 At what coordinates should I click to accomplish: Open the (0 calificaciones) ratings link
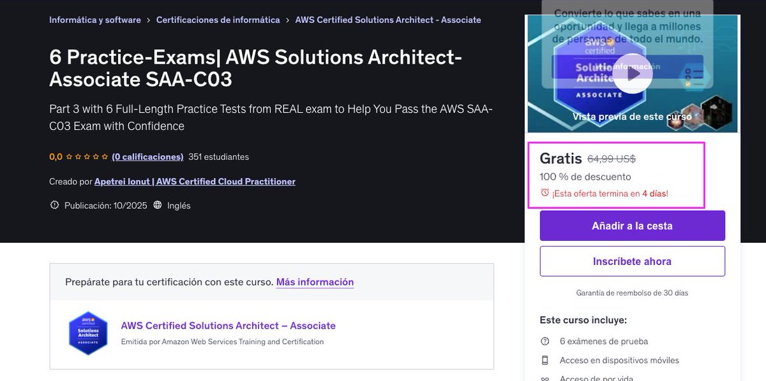point(147,157)
